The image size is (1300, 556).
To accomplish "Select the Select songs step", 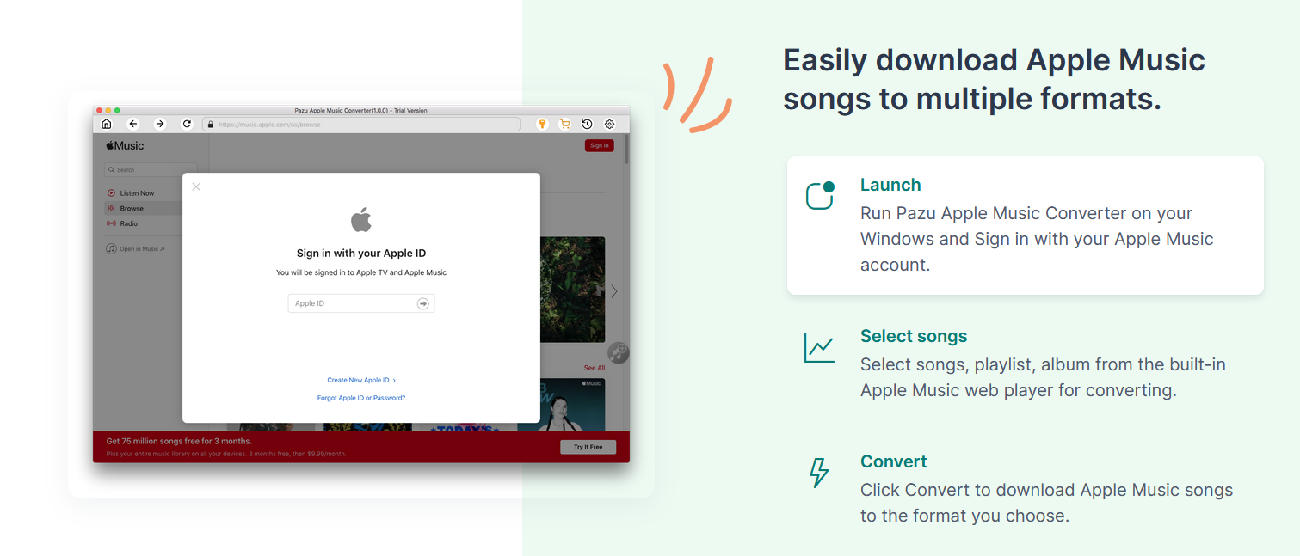I will 1026,364.
